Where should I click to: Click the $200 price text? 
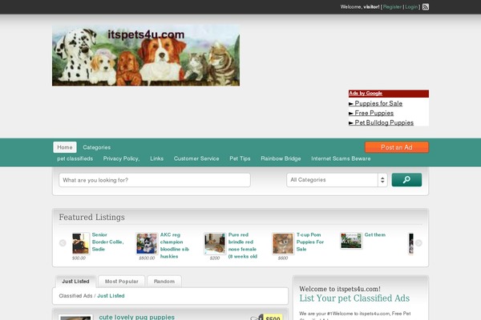click(215, 258)
